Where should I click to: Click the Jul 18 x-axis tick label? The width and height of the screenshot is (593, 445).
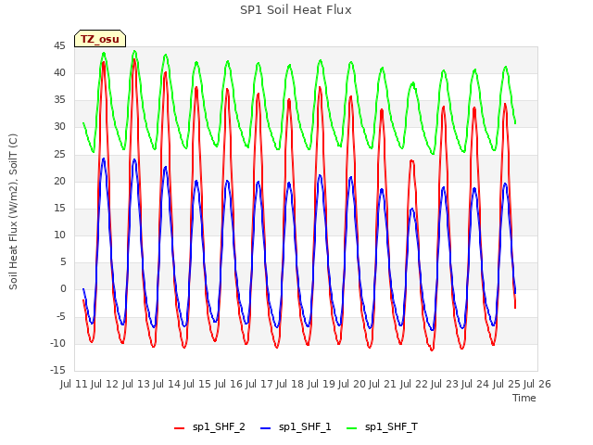pos(290,384)
